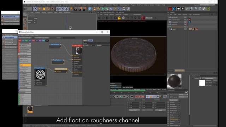Collapse the RgbSpectrum node
Viewport: 226px width, 127px height.
tap(50, 44)
